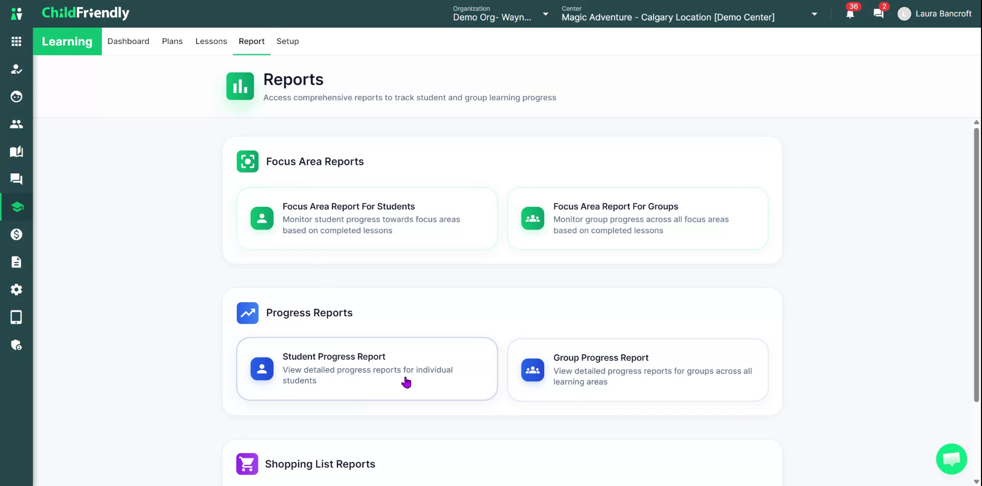Select the graduation cap Learning sidebar icon
The width and height of the screenshot is (982, 486).
click(17, 207)
